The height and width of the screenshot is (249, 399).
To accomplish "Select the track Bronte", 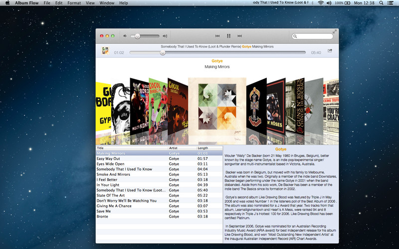I will (x=159, y=217).
